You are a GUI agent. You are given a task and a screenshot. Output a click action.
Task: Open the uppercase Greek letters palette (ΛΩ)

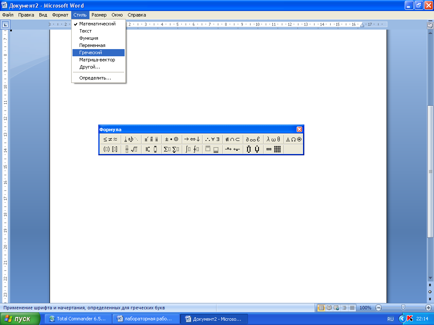point(294,139)
